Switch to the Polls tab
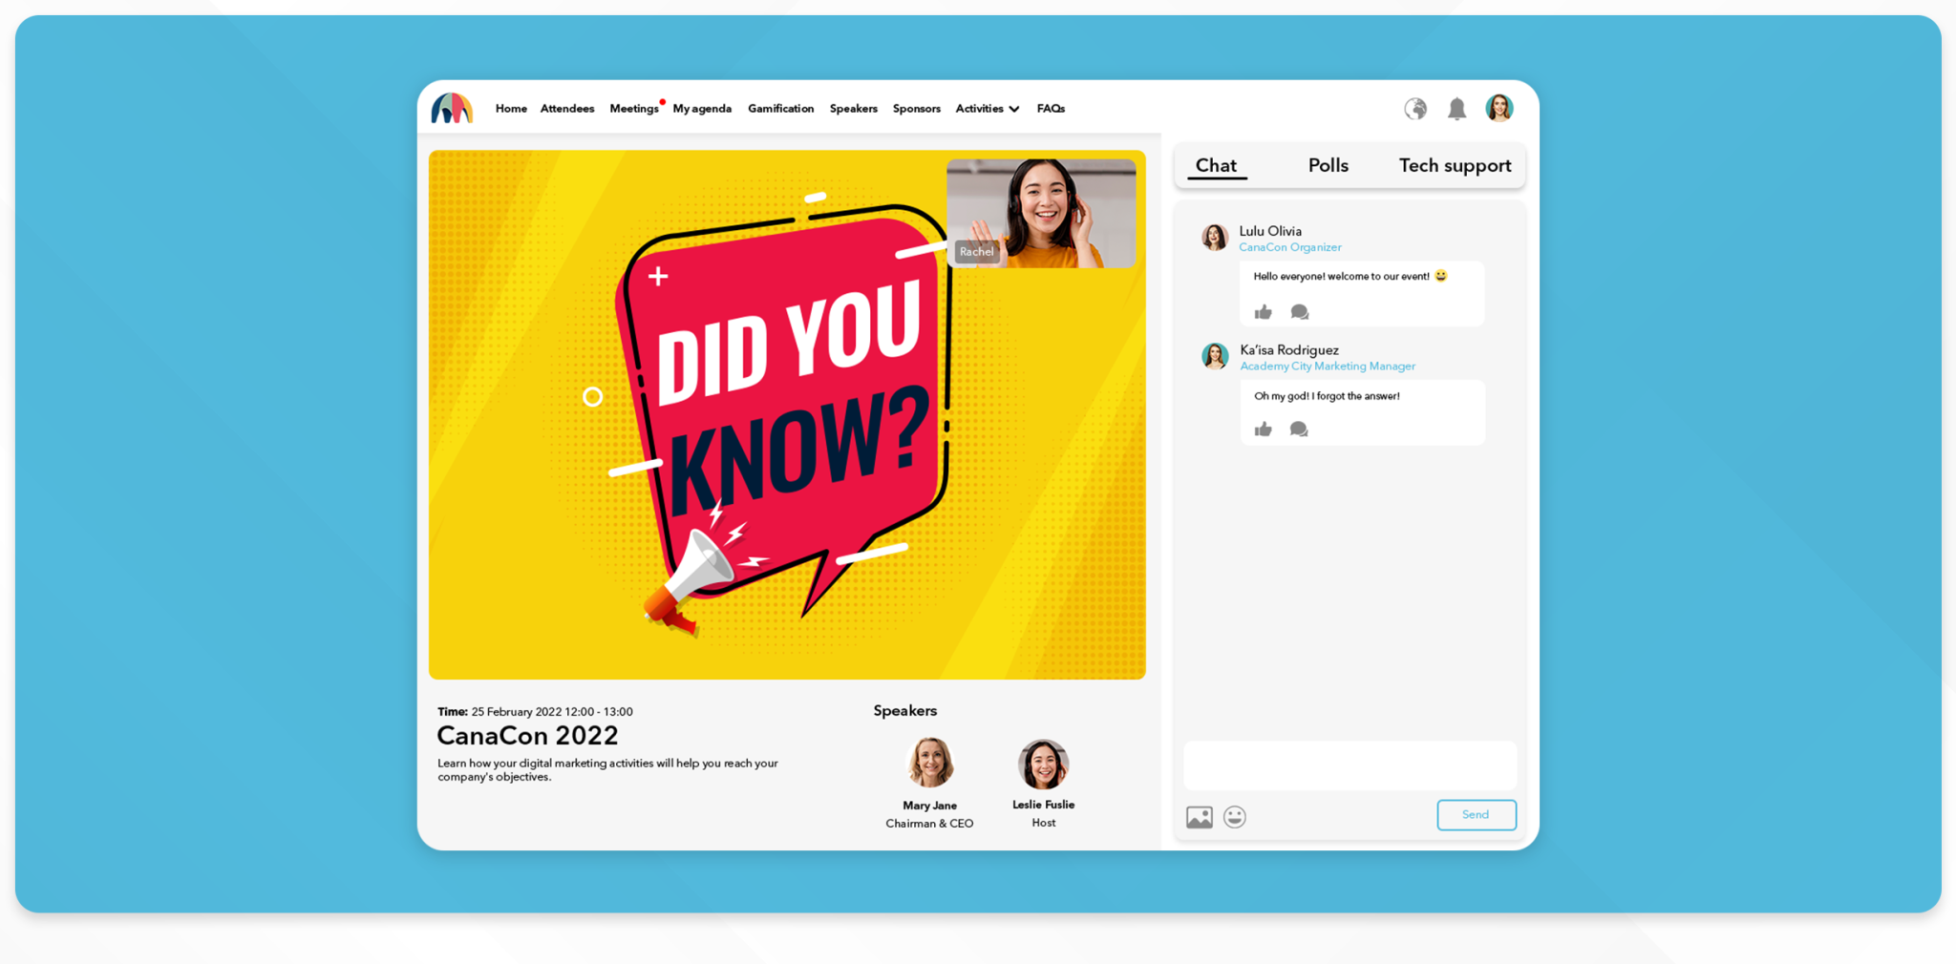This screenshot has height=964, width=1956. [1328, 165]
